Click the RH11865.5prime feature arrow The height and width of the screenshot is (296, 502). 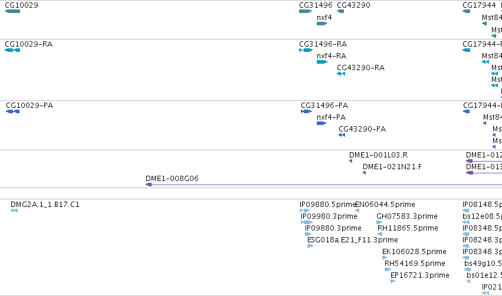click(380, 234)
